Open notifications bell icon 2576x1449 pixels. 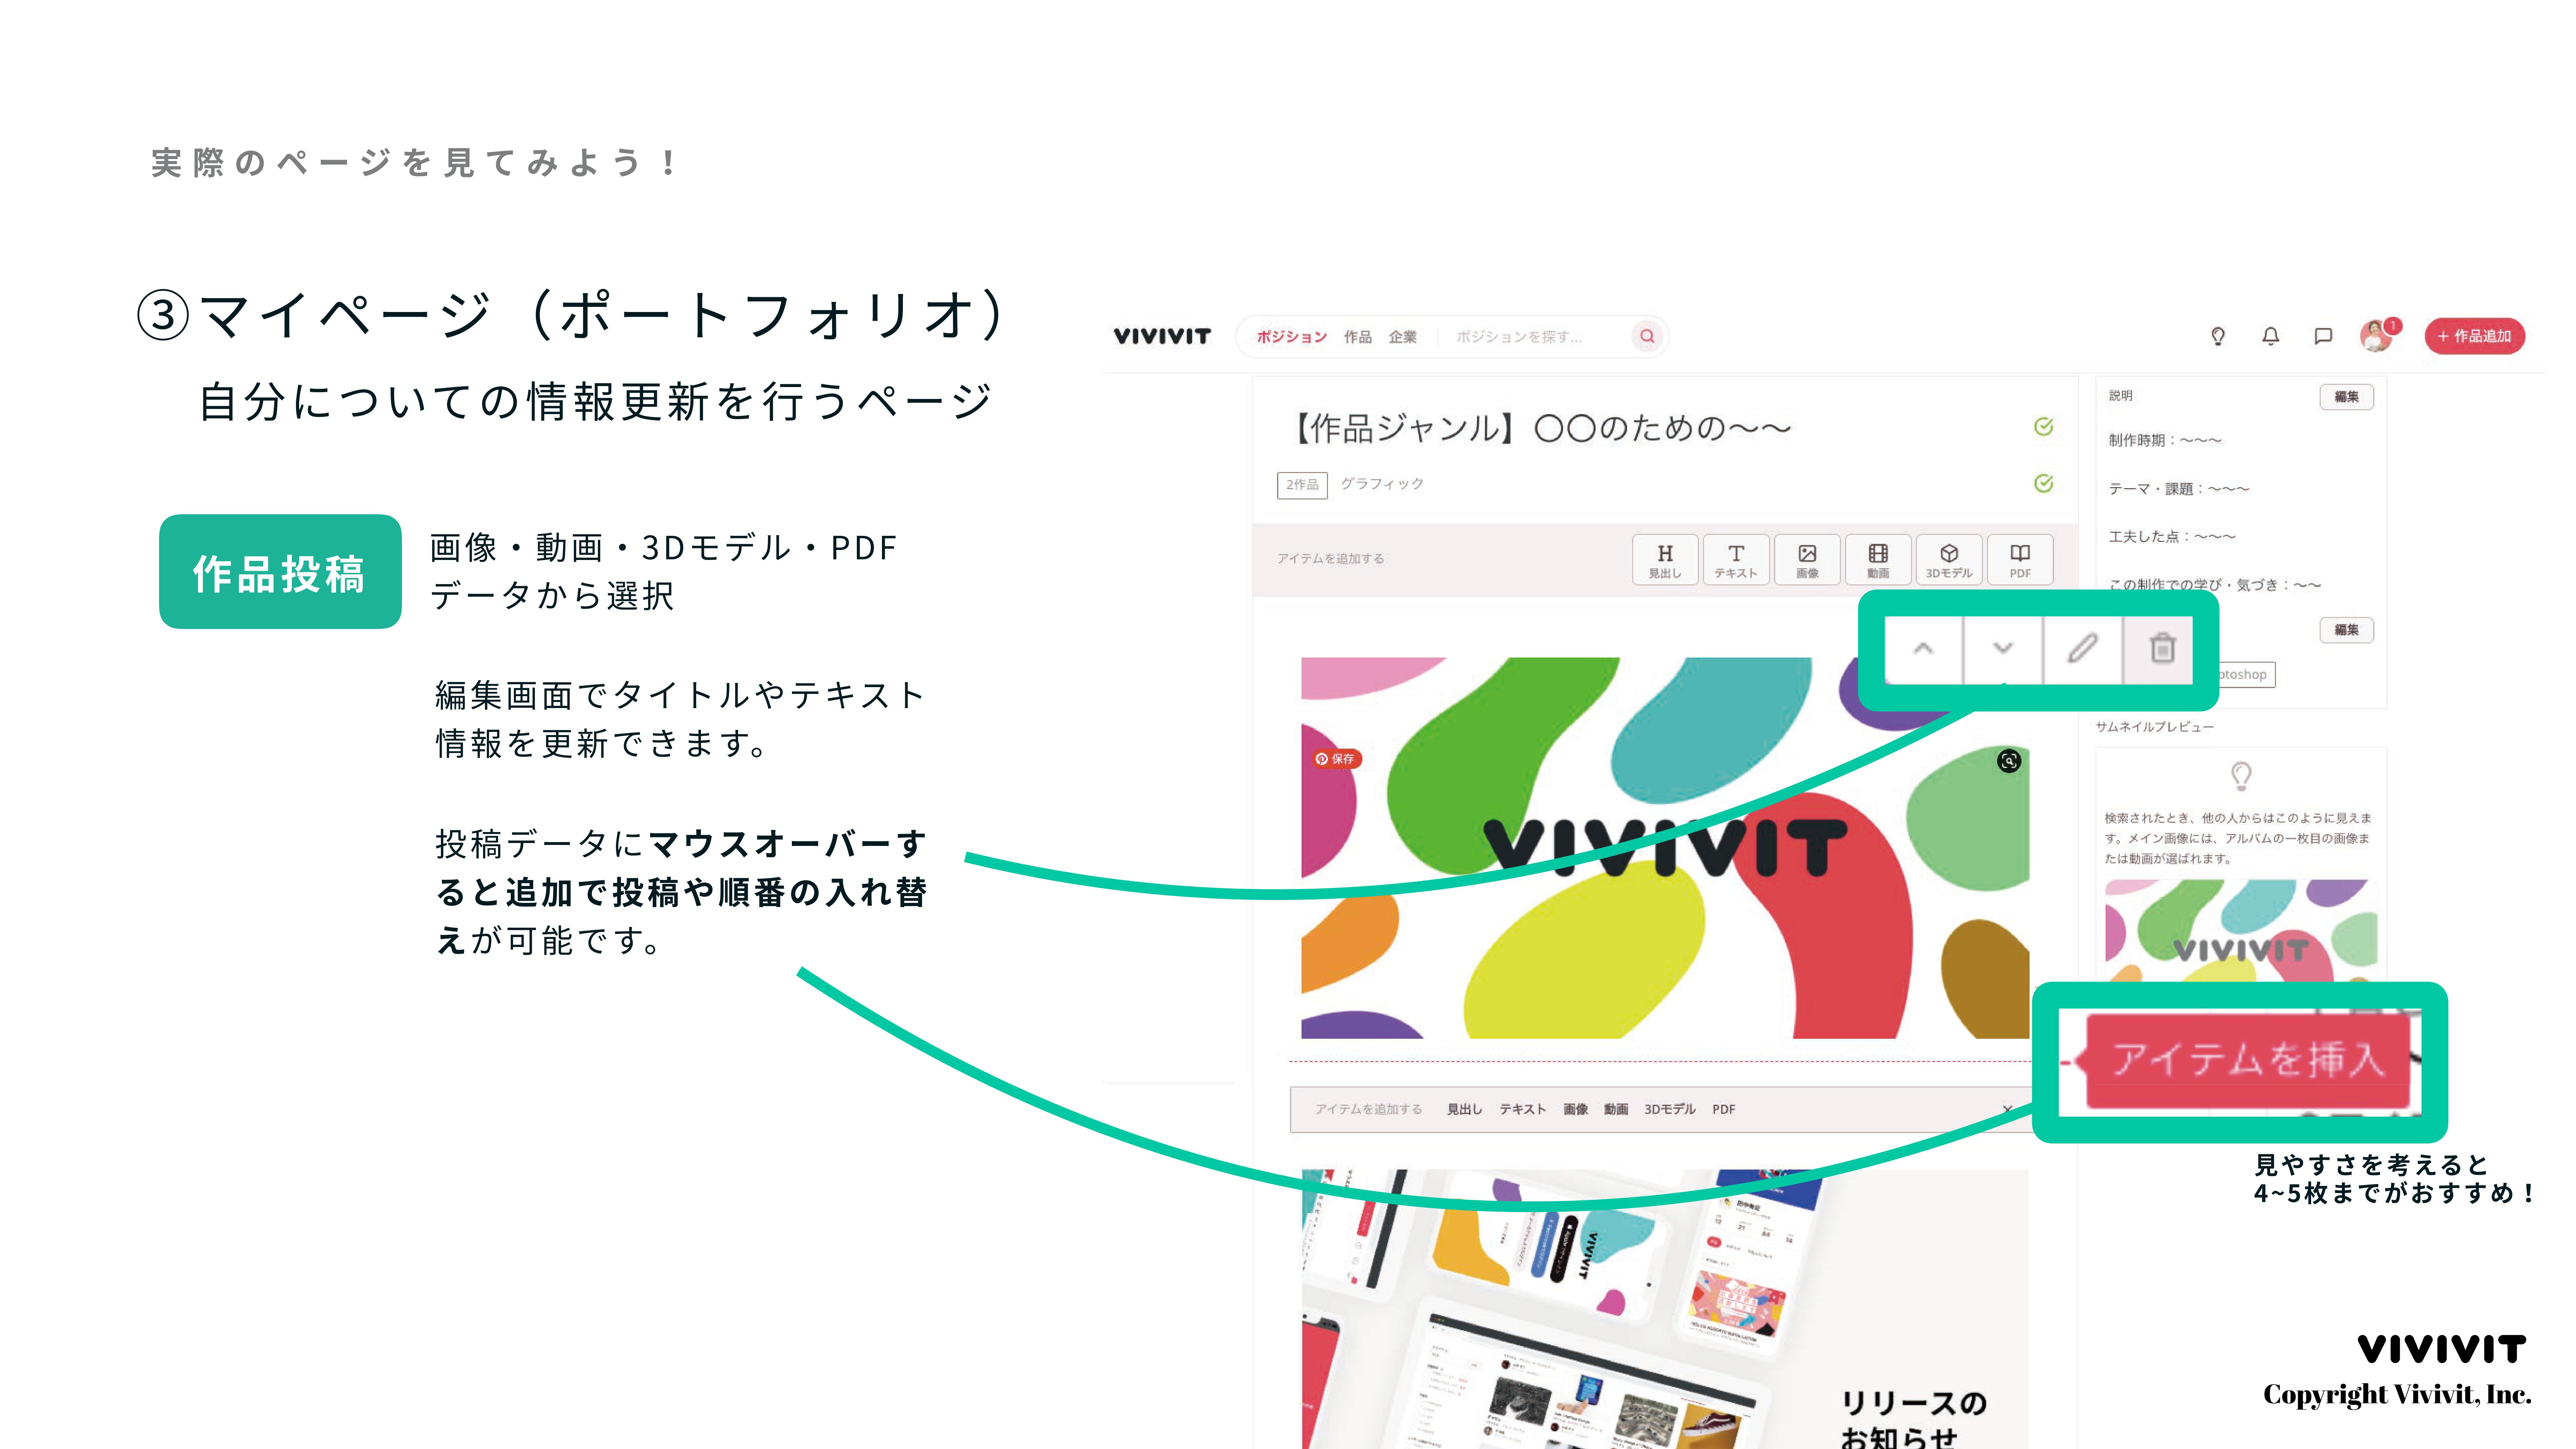point(2271,336)
